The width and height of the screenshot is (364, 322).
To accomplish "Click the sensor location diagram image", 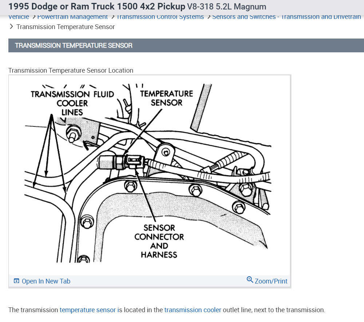I will [149, 174].
